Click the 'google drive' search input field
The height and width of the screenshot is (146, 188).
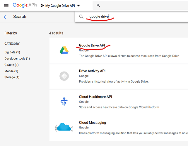tap(132, 17)
